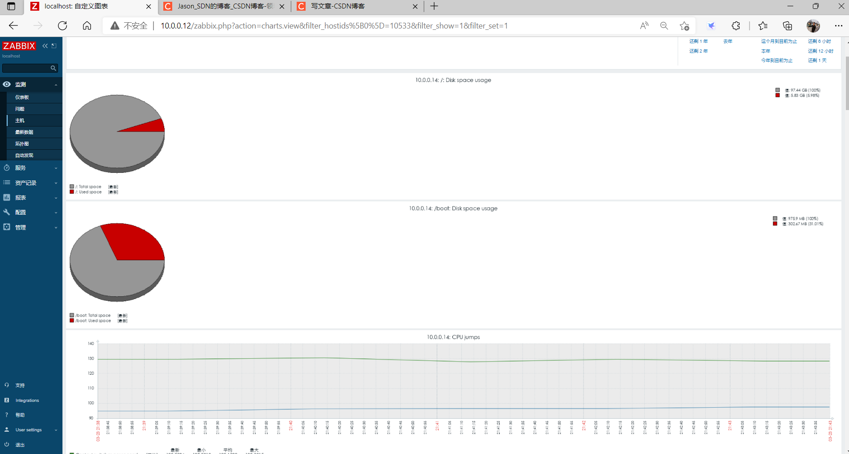
Task: Click the 报表 (Reports) chart icon
Action: (x=7, y=197)
